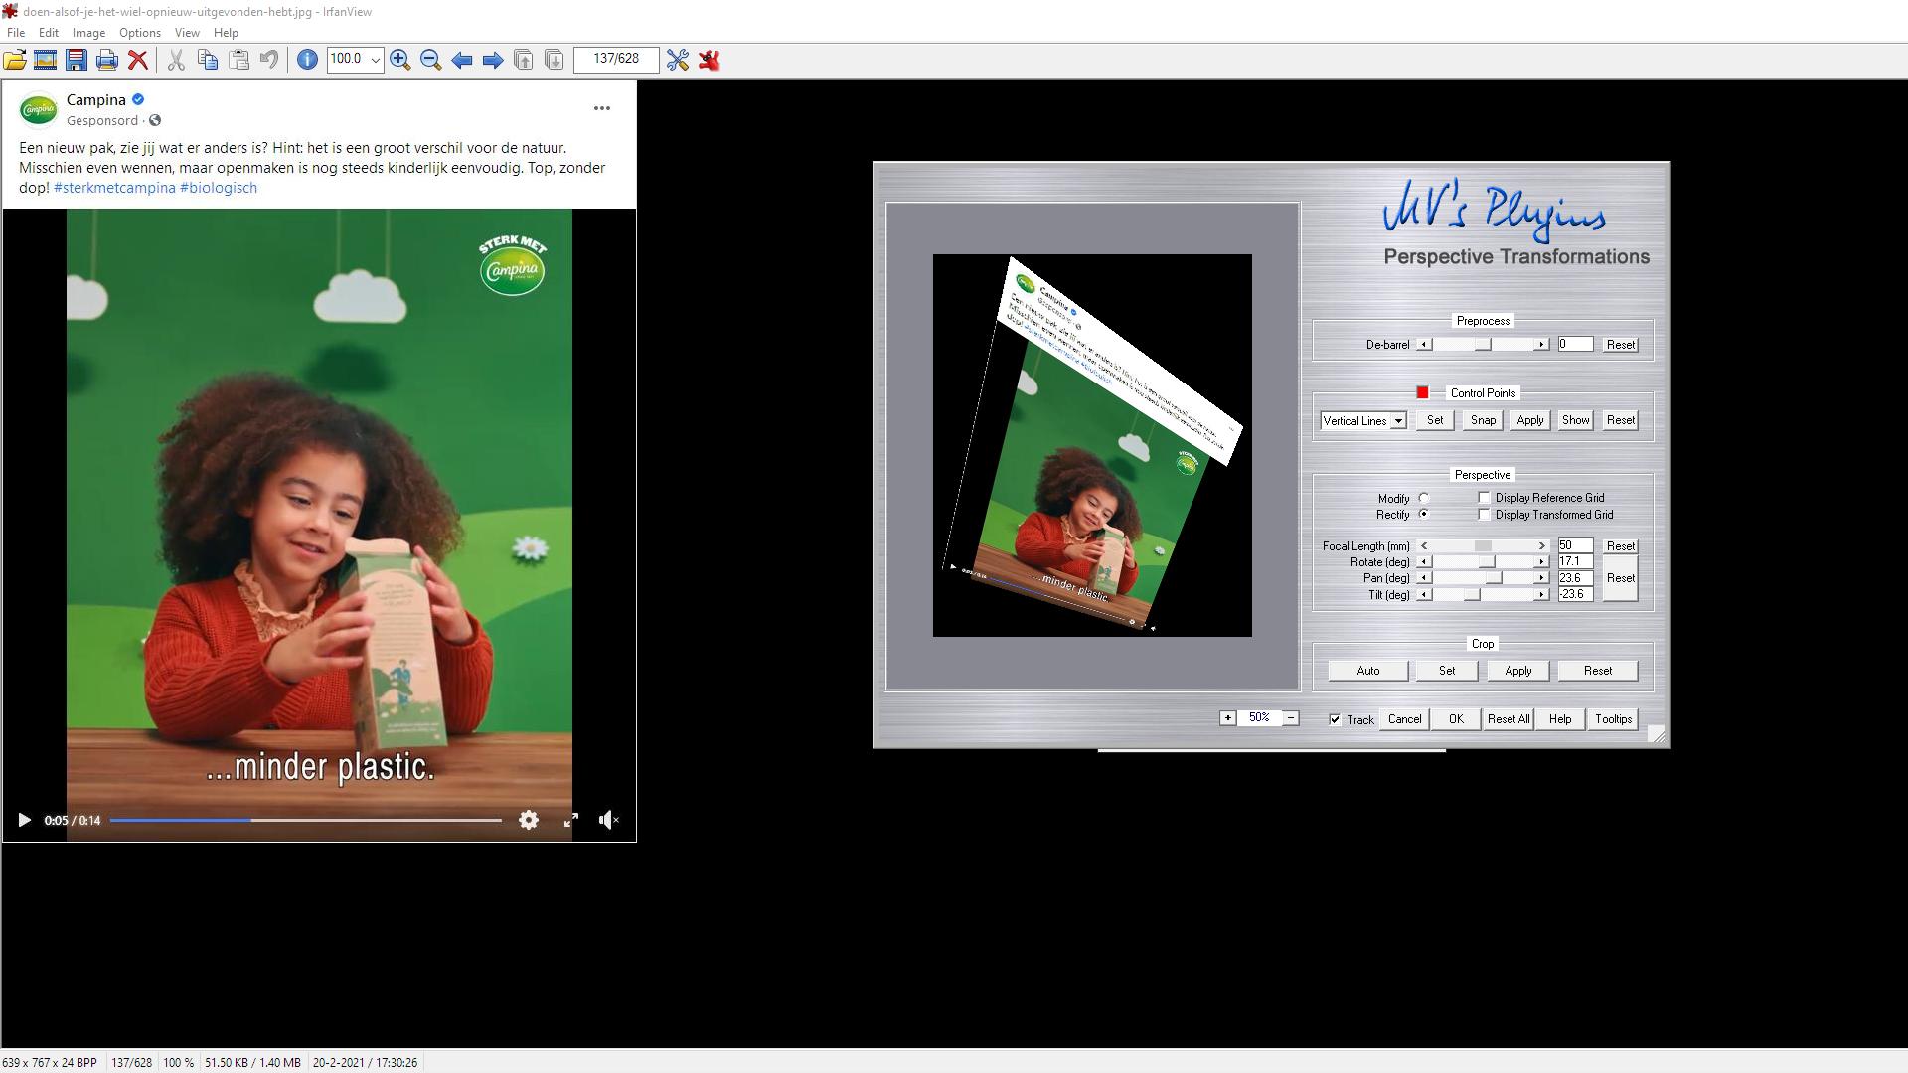1908x1073 pixels.
Task: Click the Tooltips button
Action: click(x=1613, y=719)
